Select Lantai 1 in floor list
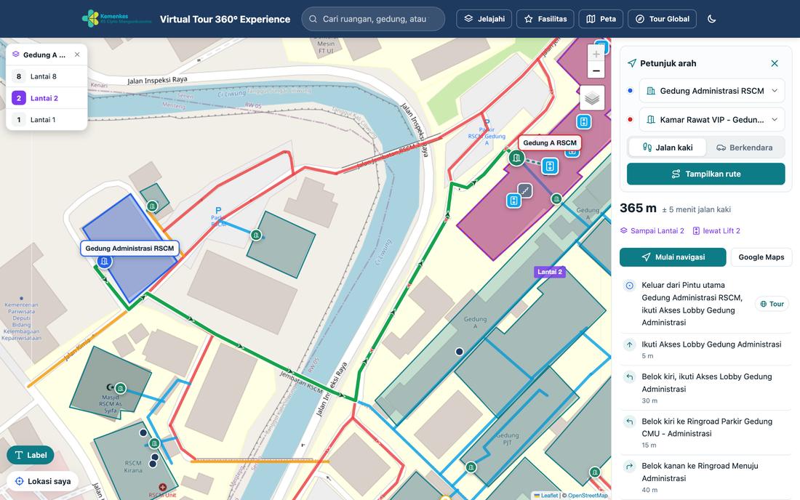 (x=47, y=120)
